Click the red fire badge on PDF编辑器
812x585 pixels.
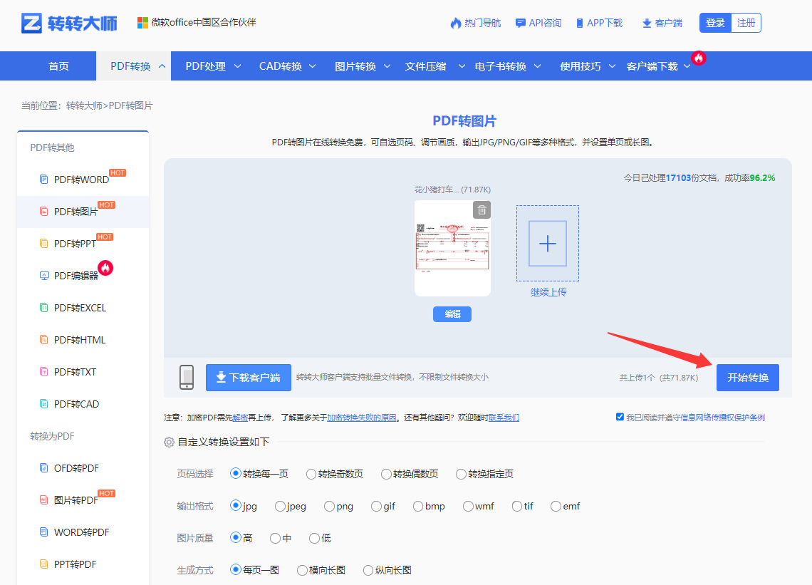coord(105,268)
